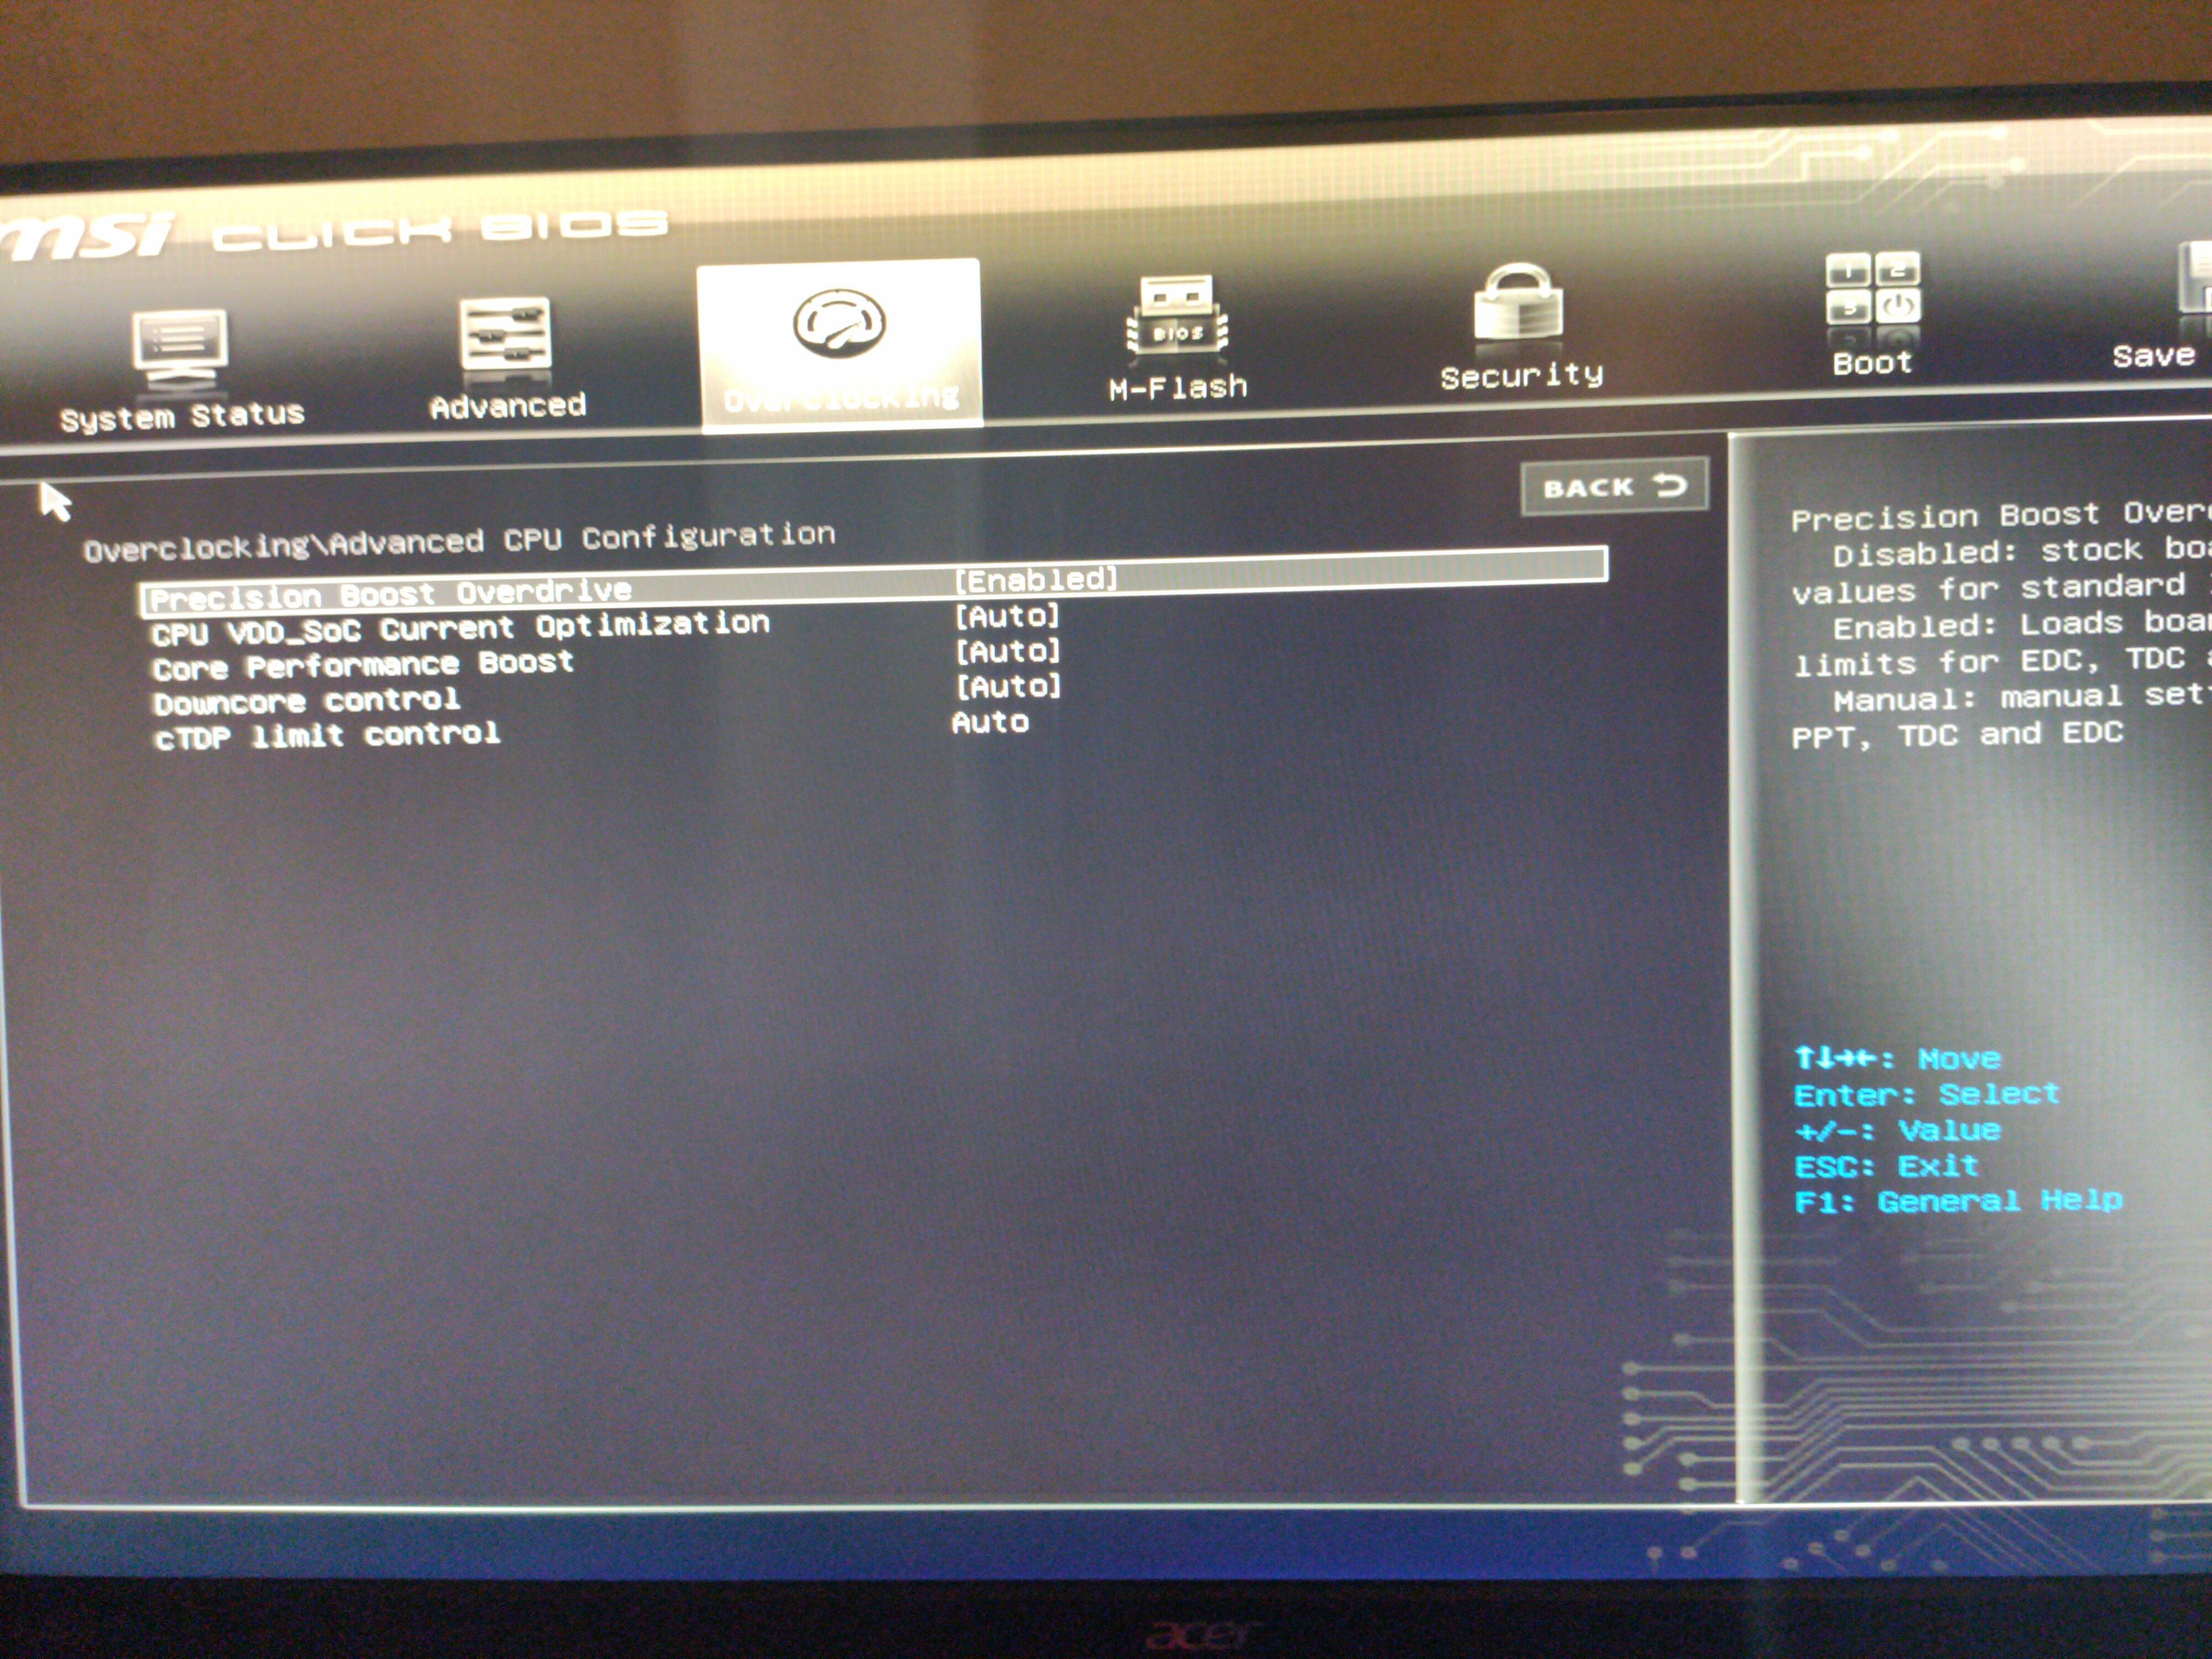Switch to the M-Flash tab label
This screenshot has width=2212, height=1659.
[x=1178, y=388]
